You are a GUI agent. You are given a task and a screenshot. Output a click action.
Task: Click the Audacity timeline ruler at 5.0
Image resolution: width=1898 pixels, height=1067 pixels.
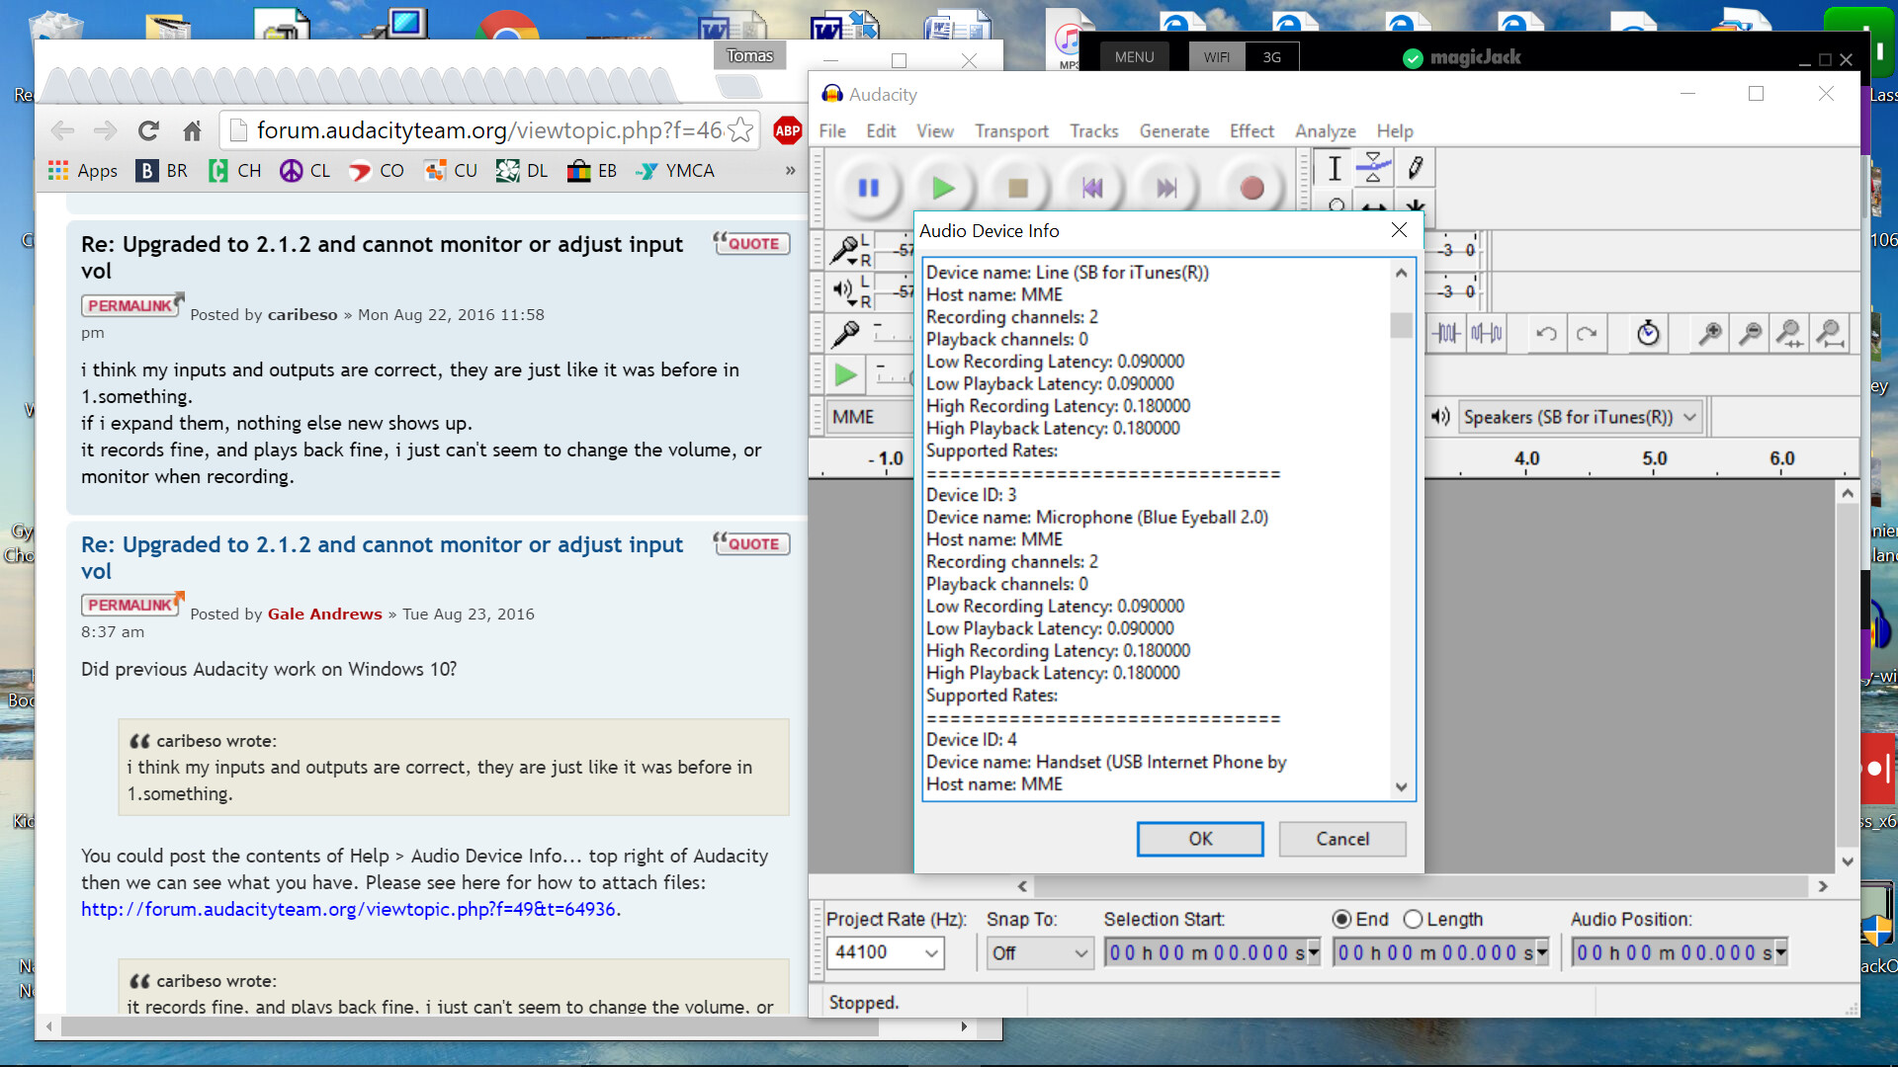coord(1654,458)
